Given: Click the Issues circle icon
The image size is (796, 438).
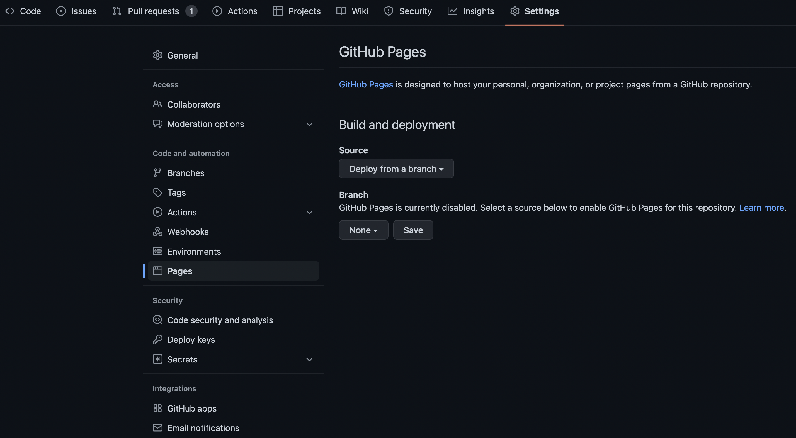Looking at the screenshot, I should tap(61, 11).
